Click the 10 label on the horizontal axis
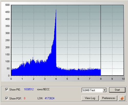The height and width of the screenshot is (105, 128). point(123,79)
